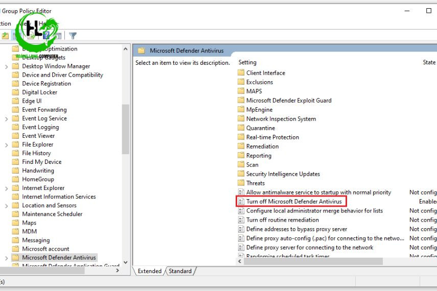Click the Up One Level toolbar icon
Screen dimensions: 437x291
[x=5, y=36]
